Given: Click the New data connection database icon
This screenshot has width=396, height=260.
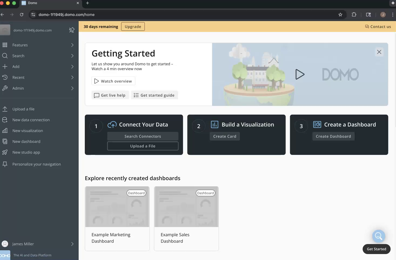Looking at the screenshot, I should coord(5,120).
